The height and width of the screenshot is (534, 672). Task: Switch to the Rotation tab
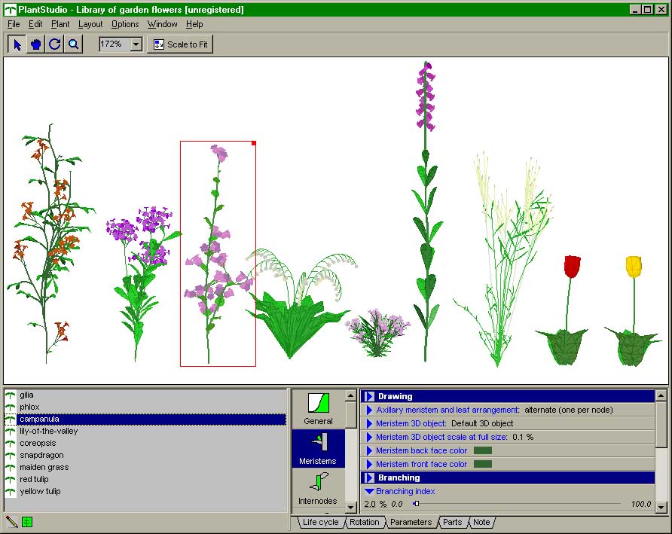point(365,522)
